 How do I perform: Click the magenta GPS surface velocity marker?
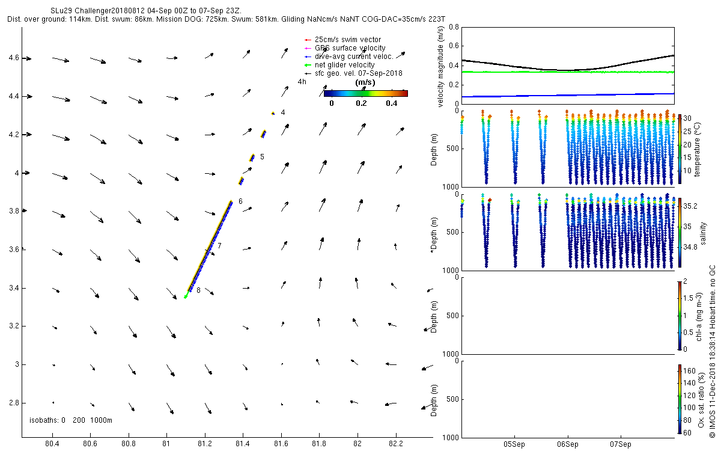click(307, 48)
